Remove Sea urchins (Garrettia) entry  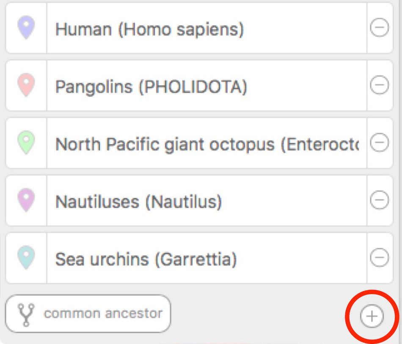tap(379, 257)
